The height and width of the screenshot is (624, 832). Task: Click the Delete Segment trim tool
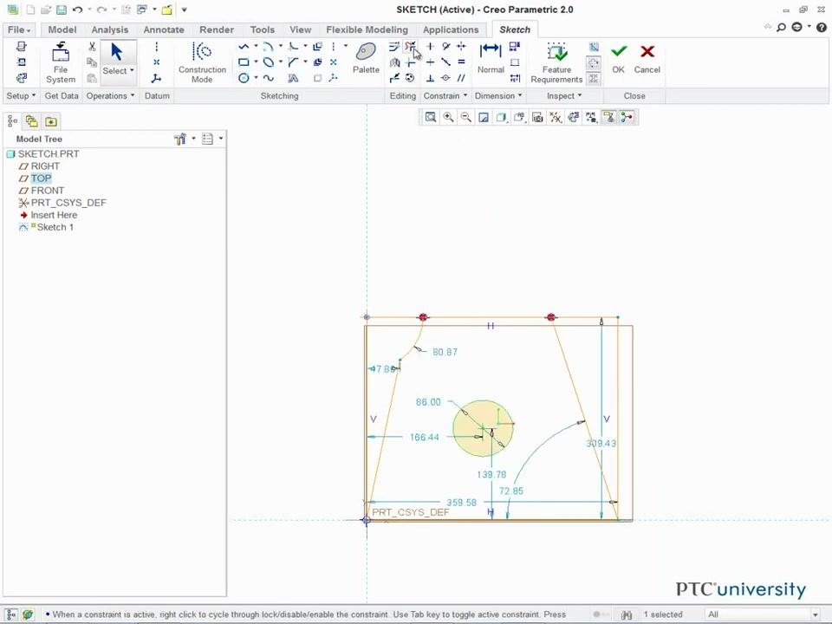click(x=410, y=47)
